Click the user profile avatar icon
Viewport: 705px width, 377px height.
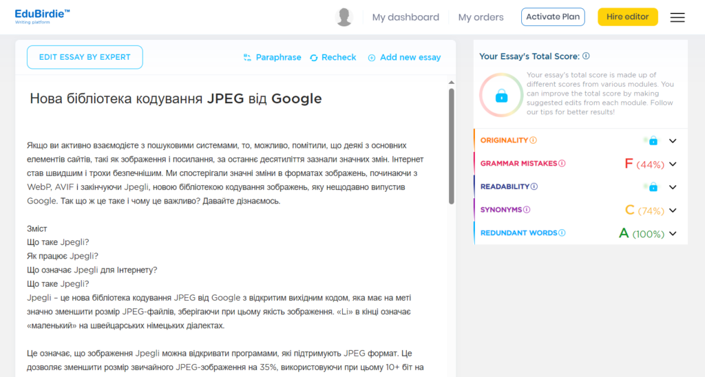(344, 17)
